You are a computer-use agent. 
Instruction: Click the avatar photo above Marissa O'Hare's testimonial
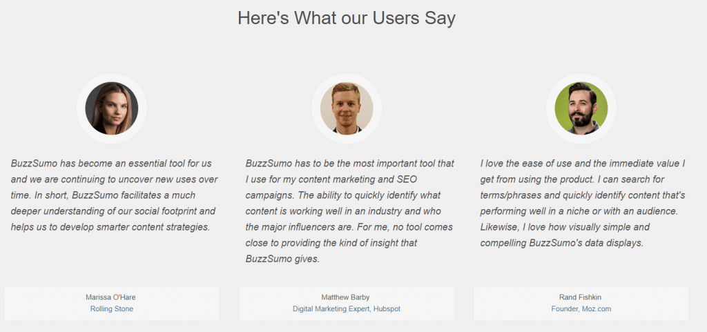coord(111,108)
